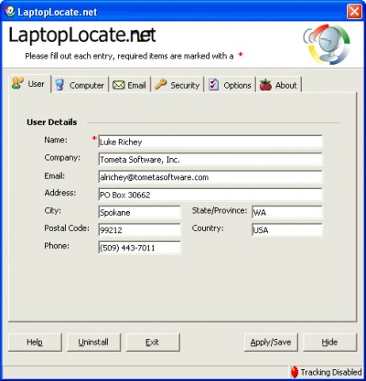The height and width of the screenshot is (381, 366).
Task: Open the Security tab
Action: pyautogui.click(x=178, y=85)
